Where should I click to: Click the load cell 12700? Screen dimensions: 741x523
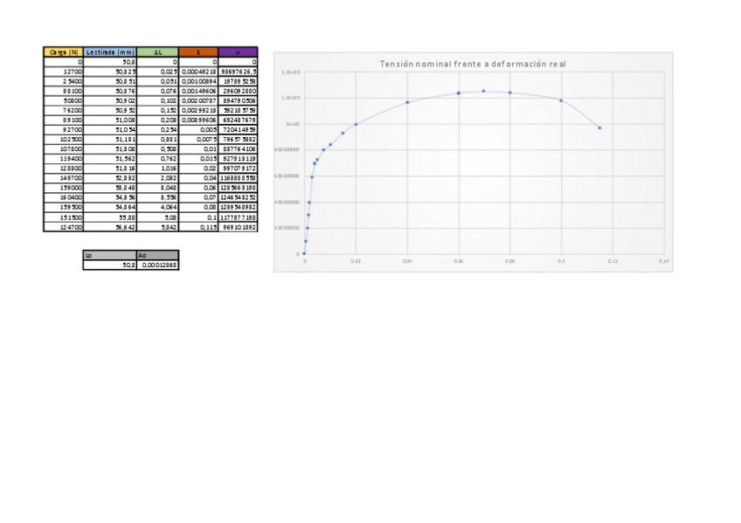[63, 72]
